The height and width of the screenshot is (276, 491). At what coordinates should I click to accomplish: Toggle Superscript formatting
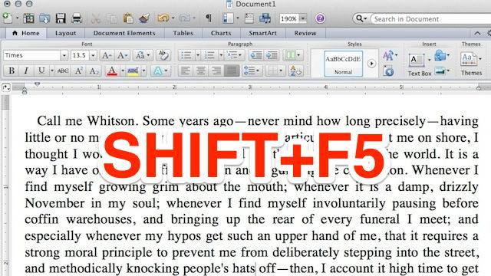[x=78, y=71]
